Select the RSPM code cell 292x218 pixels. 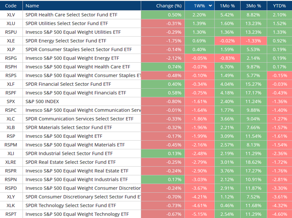pyautogui.click(x=11, y=145)
